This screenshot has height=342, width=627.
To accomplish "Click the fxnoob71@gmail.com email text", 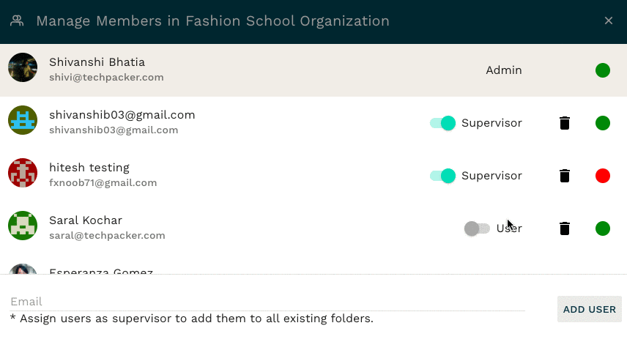I will 103,183.
